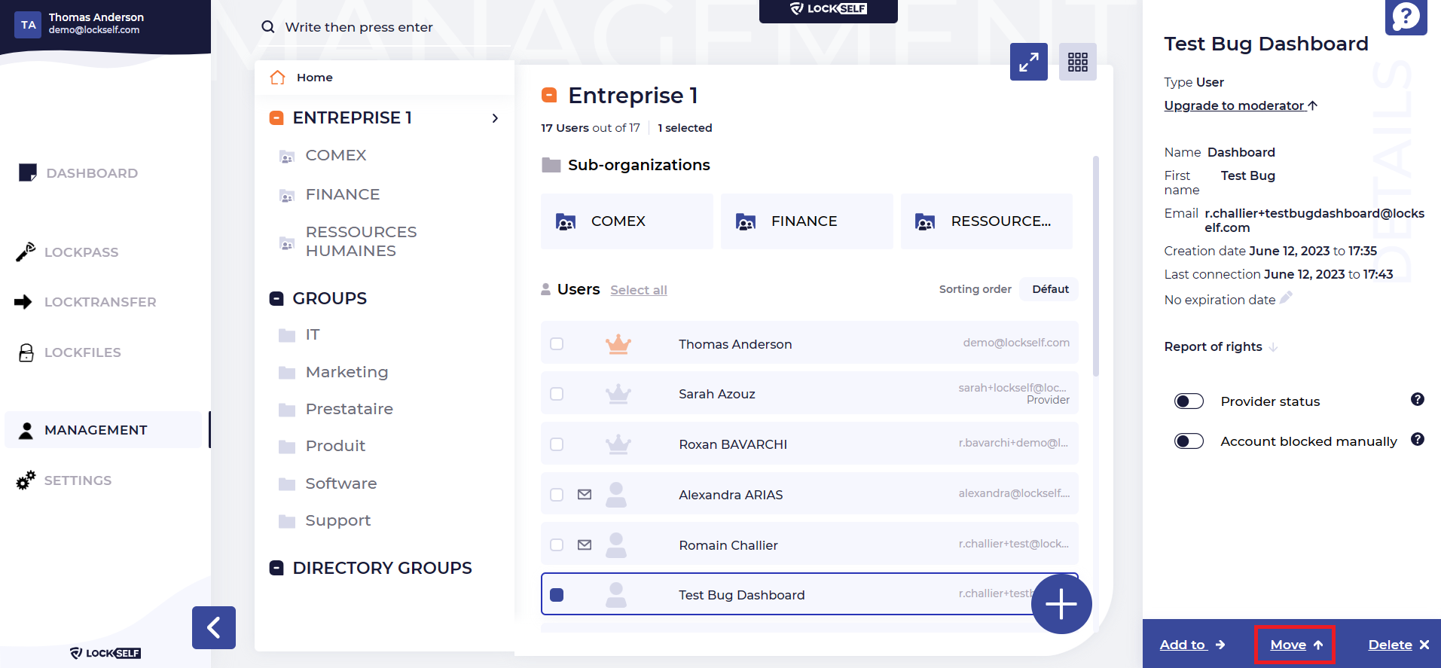1441x668 pixels.
Task: Select the IT group
Action: [312, 334]
